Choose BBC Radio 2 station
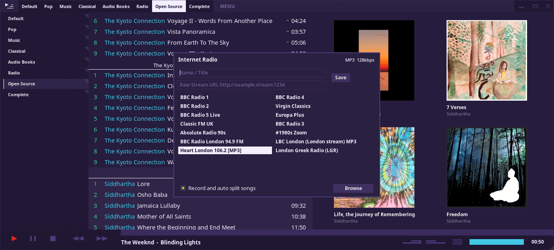Image resolution: width=554 pixels, height=250 pixels. click(225, 106)
